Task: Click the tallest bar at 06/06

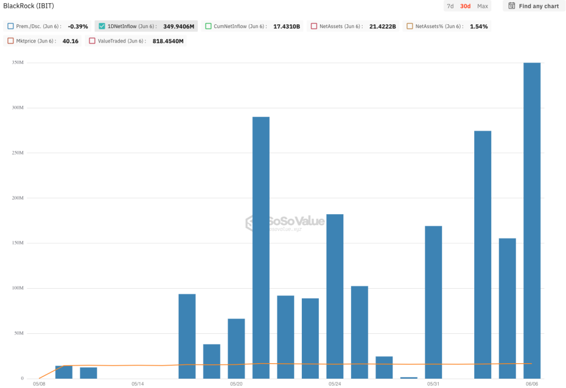Action: (532, 220)
